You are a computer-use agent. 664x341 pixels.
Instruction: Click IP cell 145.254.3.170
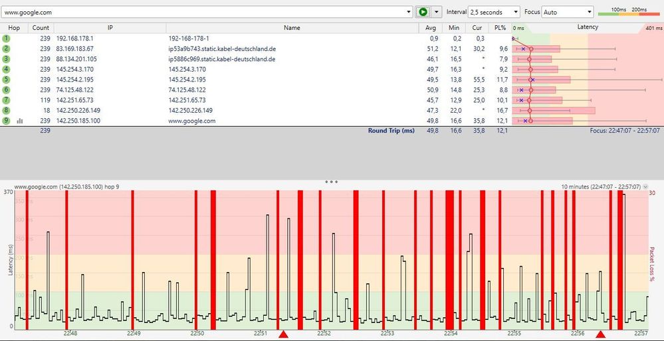tap(74, 69)
